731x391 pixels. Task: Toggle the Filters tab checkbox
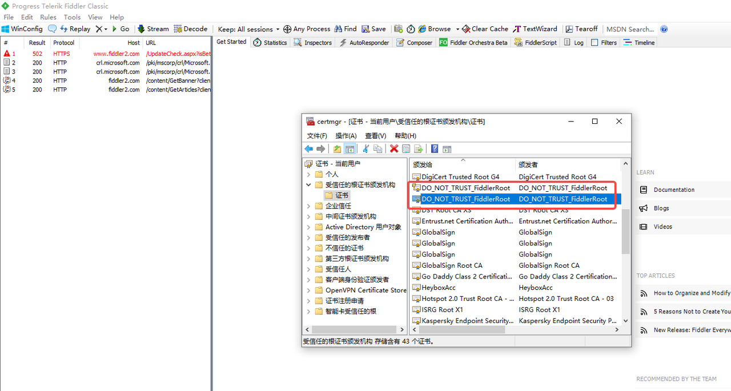(595, 43)
